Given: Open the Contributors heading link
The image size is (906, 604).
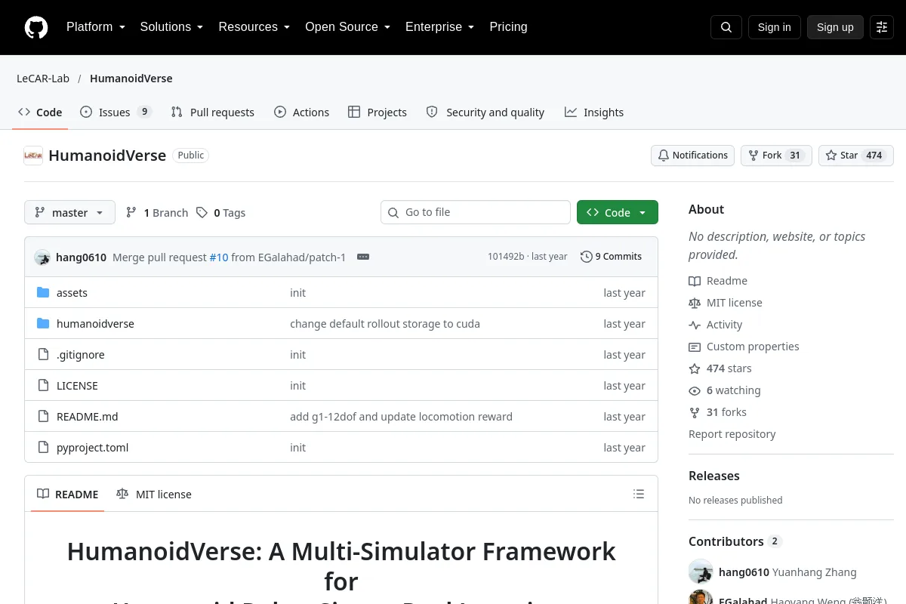Looking at the screenshot, I should point(735,541).
